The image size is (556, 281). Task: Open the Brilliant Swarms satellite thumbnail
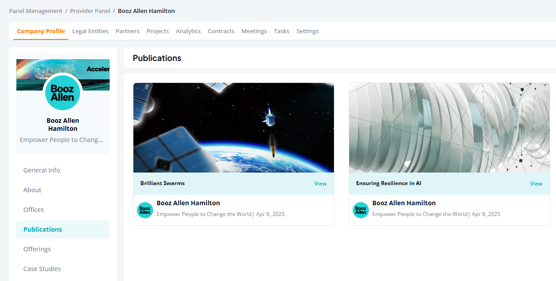point(234,128)
